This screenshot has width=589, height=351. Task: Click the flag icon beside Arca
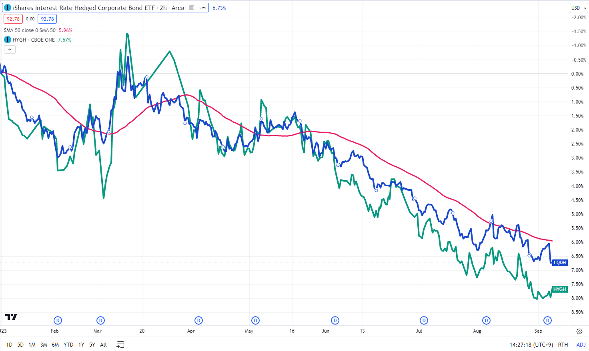(x=192, y=8)
